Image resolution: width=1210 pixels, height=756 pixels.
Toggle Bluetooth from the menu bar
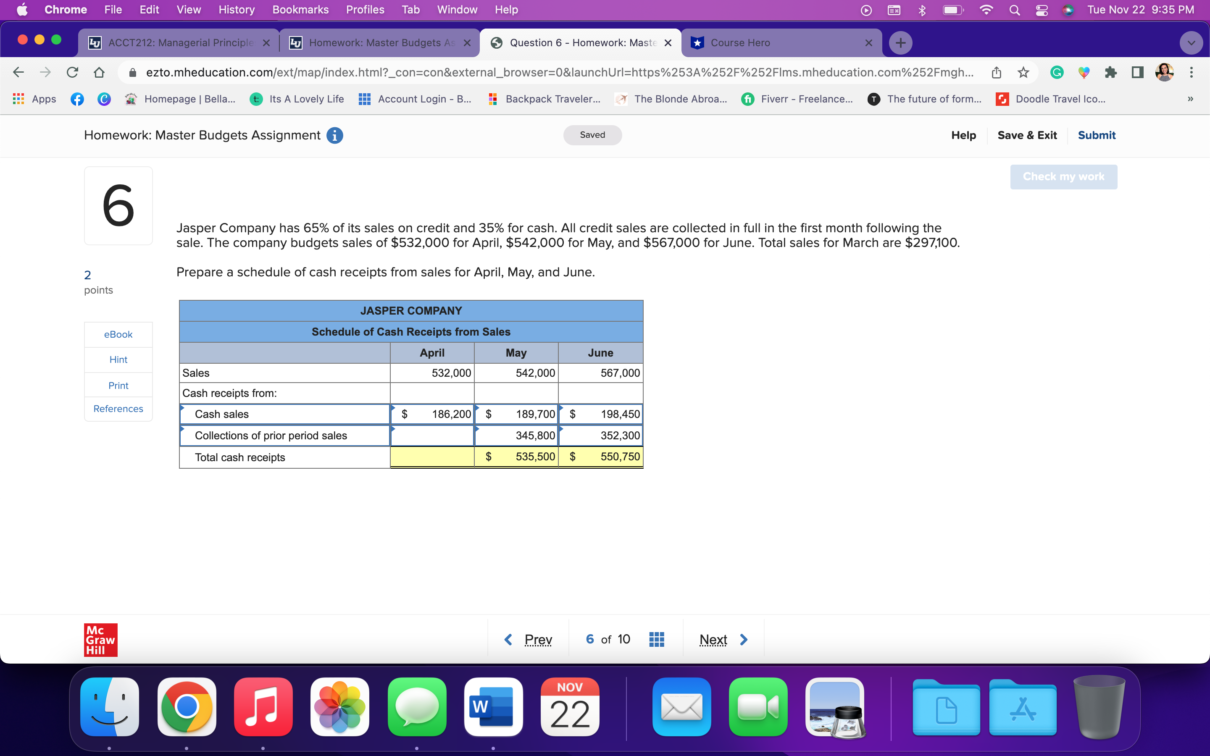921,10
